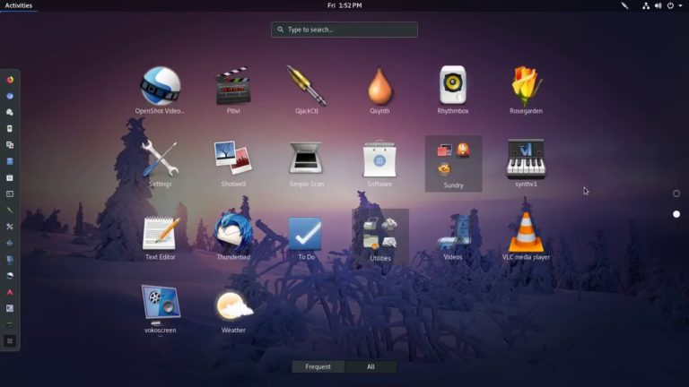Open Rhythmbox music player
This screenshot has width=689, height=387.
click(452, 90)
